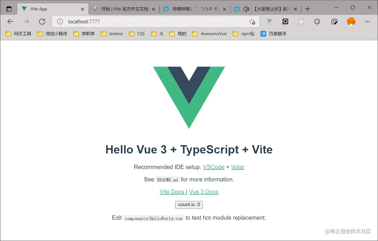Screen dimensions: 378x241
Task: Minimize the browser window
Action: click(x=336, y=7)
